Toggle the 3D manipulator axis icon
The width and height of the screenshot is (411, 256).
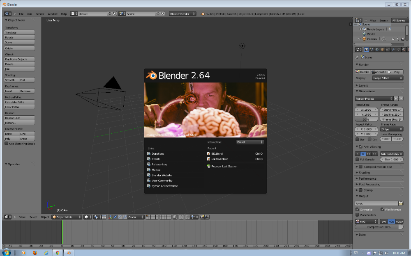pos(110,217)
